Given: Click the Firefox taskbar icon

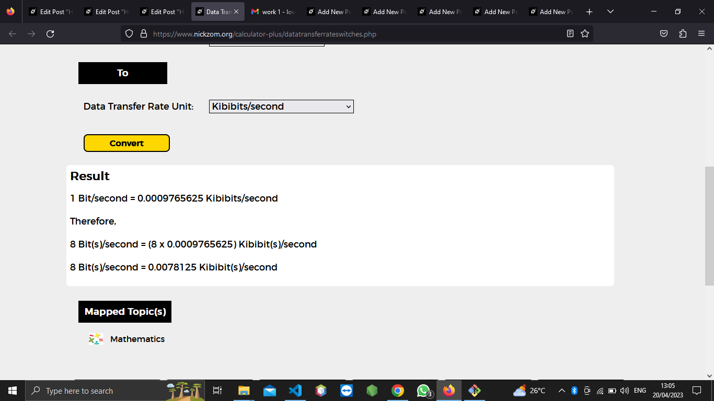Looking at the screenshot, I should 449,391.
